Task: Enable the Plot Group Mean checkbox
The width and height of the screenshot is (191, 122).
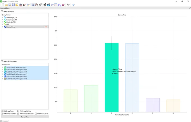Action: point(2,111)
